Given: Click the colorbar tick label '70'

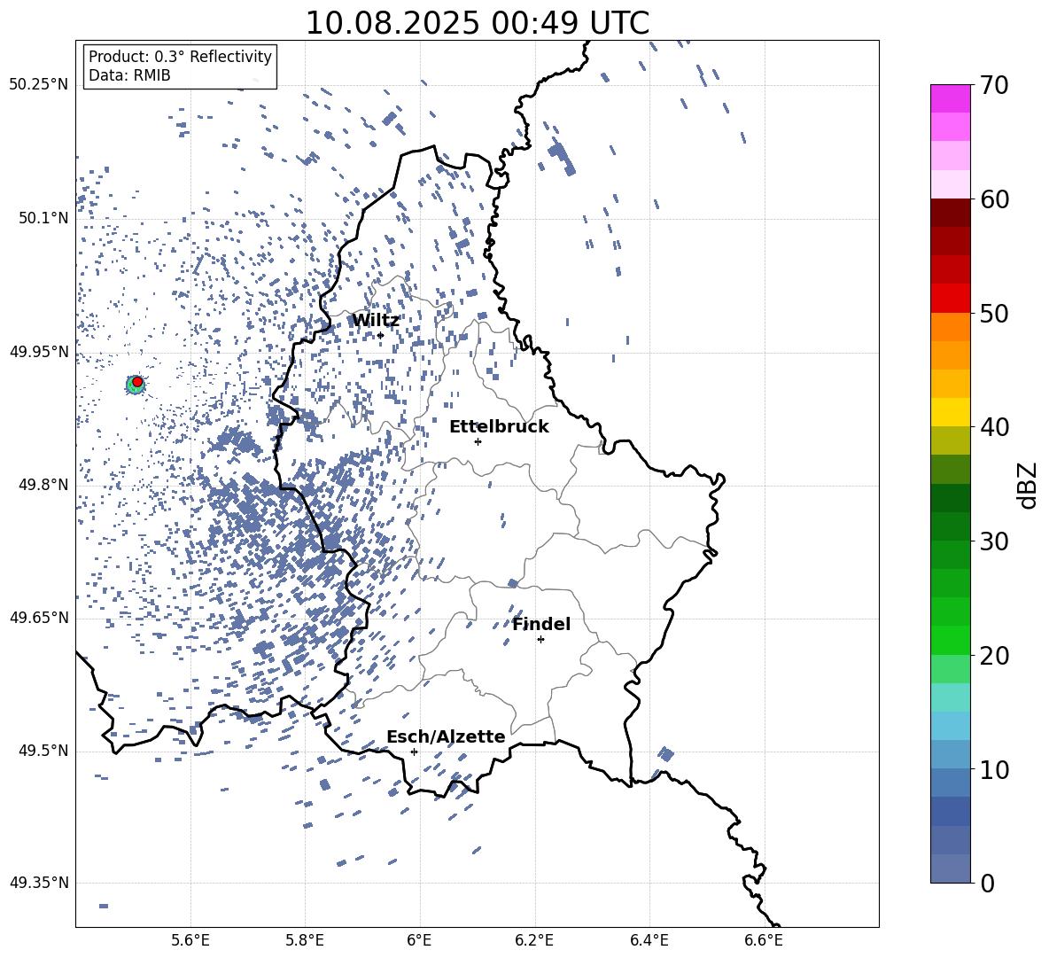Looking at the screenshot, I should [994, 86].
